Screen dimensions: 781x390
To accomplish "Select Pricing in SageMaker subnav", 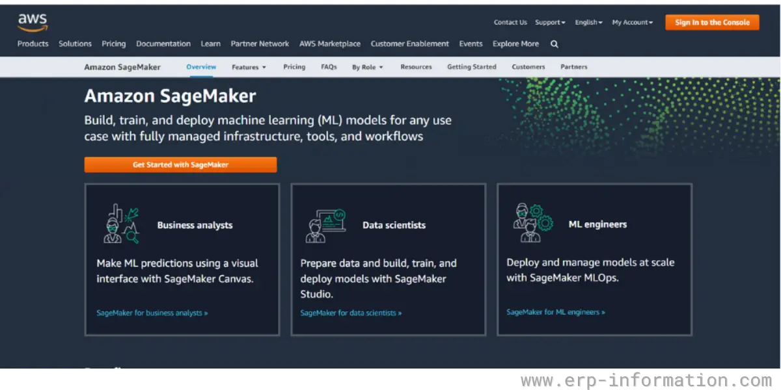I will (294, 67).
